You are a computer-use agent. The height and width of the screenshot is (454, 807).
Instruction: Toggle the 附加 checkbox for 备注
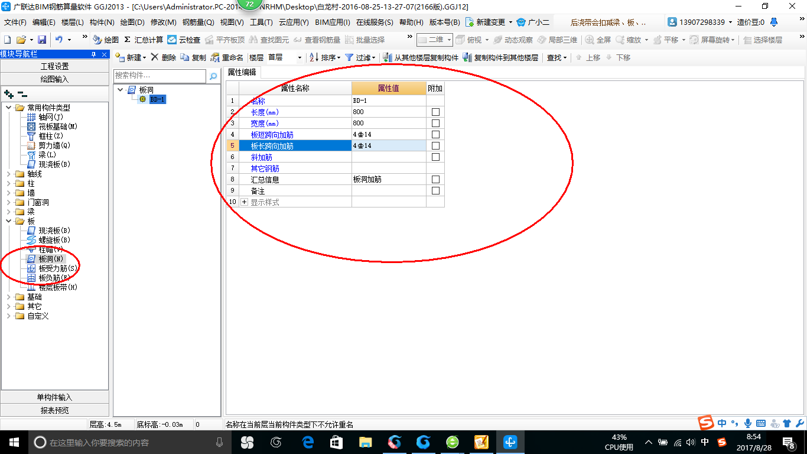click(435, 190)
